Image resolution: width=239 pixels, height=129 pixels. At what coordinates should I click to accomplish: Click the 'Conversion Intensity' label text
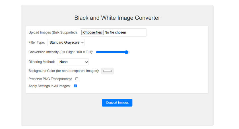click(61, 52)
